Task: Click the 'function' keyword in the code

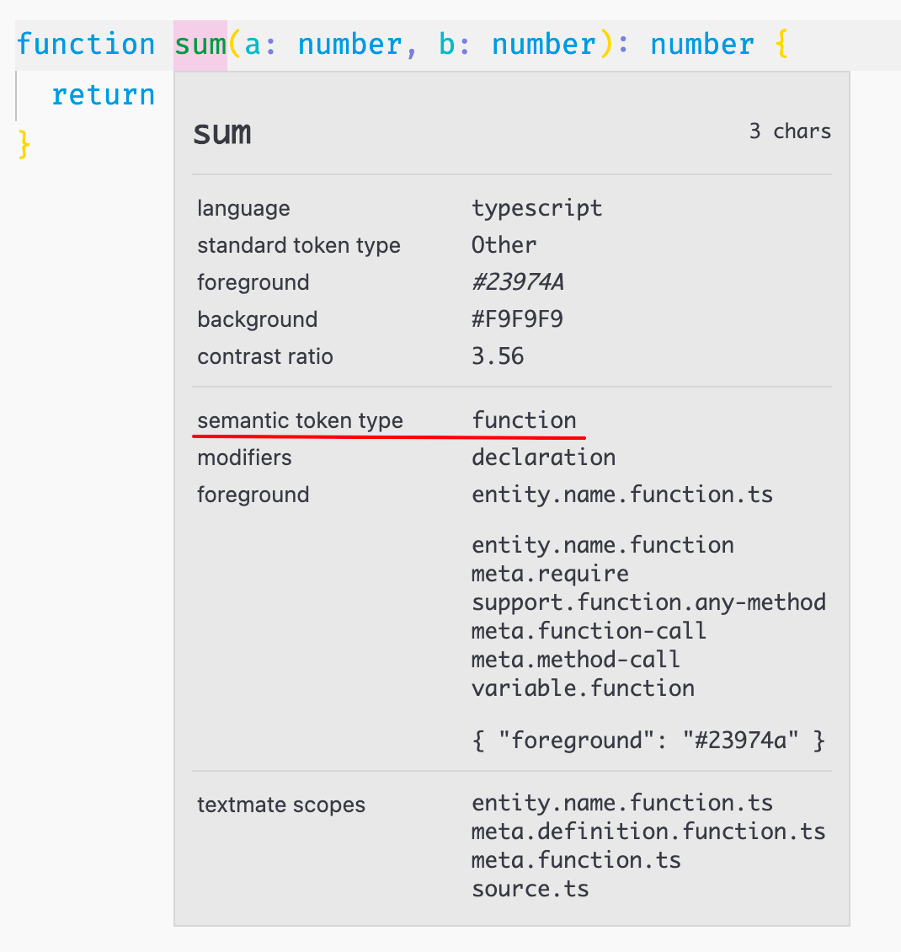Action: (x=86, y=45)
